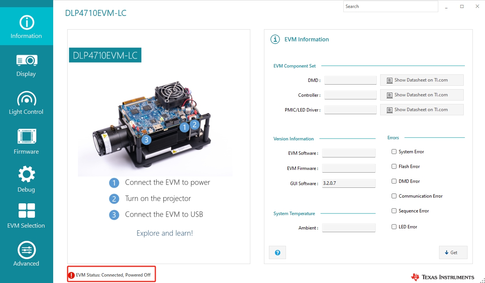Click the Get button
485x283 pixels.
point(453,252)
